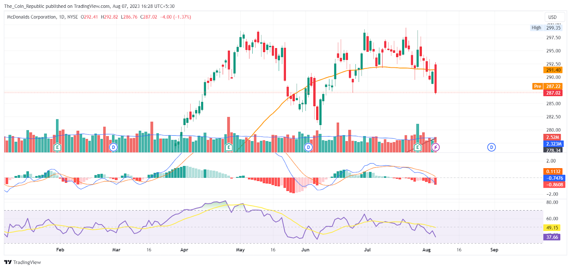Click the orange 291.40 moving average label
This screenshot has width=571, height=269.
point(553,70)
